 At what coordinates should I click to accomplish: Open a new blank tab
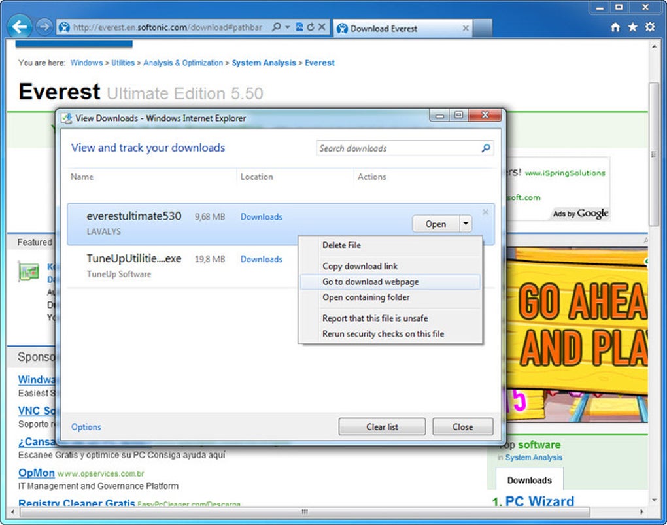483,28
